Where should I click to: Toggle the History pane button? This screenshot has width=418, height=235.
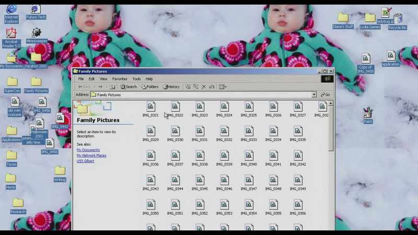coord(171,87)
